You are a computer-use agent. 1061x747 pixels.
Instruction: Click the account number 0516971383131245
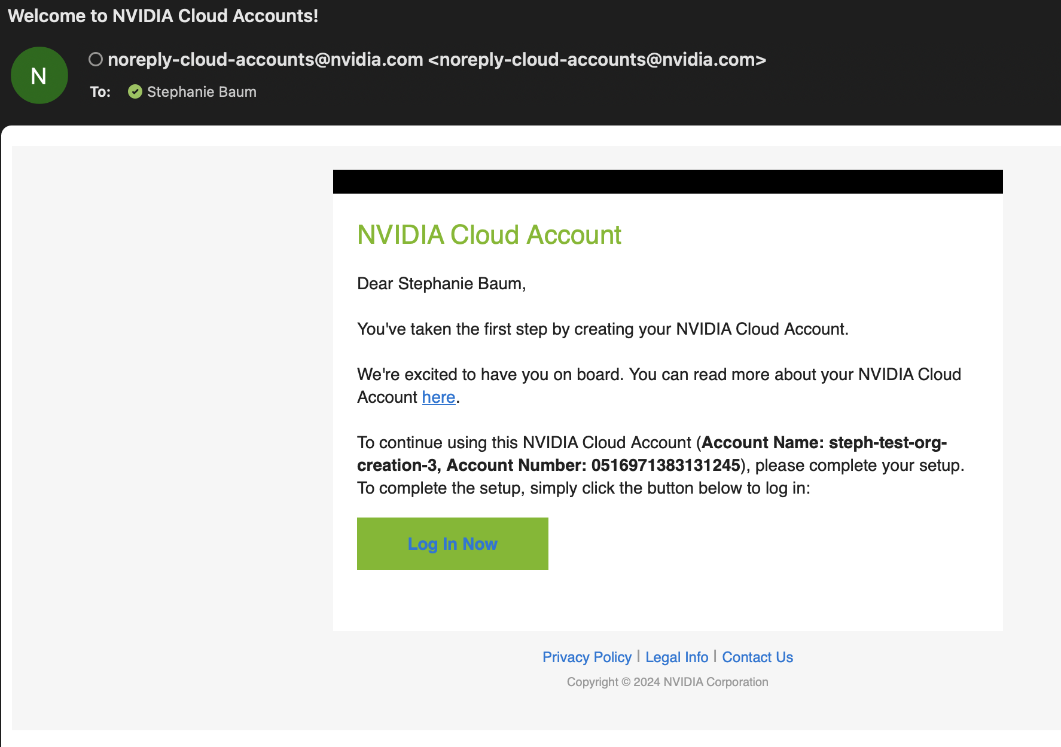click(666, 466)
